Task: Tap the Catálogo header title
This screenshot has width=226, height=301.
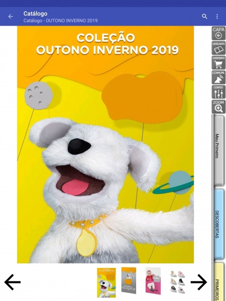Action: (35, 14)
